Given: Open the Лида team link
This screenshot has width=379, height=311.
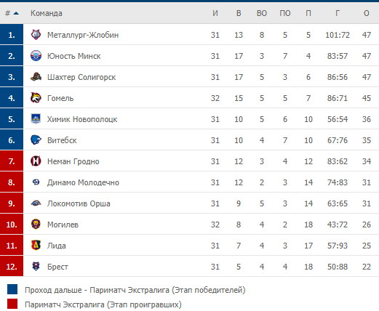Looking at the screenshot, I should click(x=57, y=246).
